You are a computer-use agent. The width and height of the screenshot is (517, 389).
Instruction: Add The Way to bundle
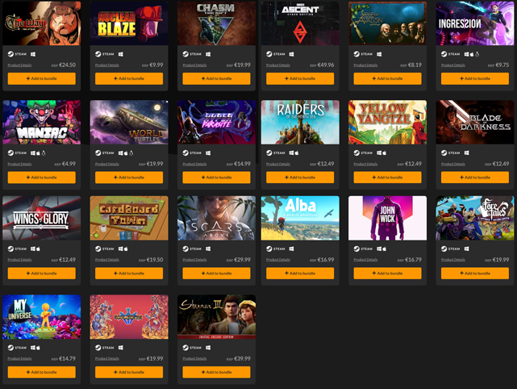point(42,78)
